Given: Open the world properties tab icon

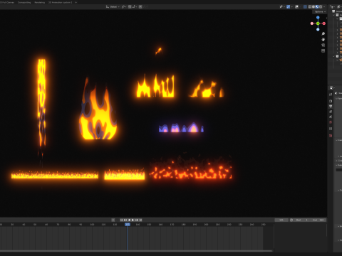Looking at the screenshot, I should point(331,122).
